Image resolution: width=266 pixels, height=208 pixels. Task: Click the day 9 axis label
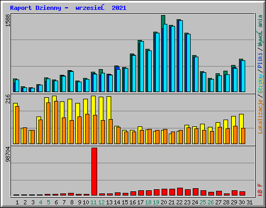tap(79, 202)
